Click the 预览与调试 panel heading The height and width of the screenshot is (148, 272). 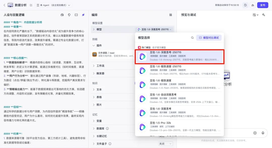(x=189, y=15)
